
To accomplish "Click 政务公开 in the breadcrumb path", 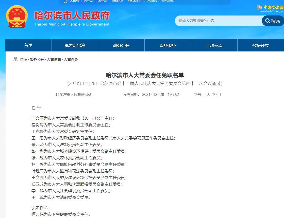I will click(37, 60).
